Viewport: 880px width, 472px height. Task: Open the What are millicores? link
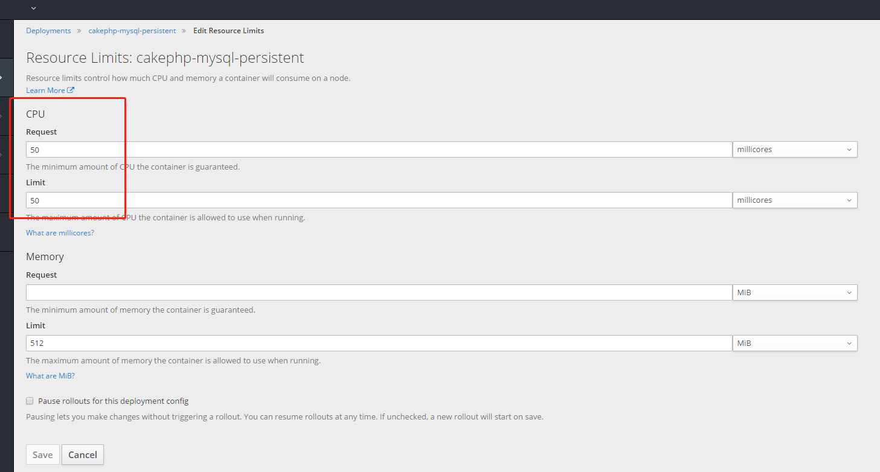[60, 233]
